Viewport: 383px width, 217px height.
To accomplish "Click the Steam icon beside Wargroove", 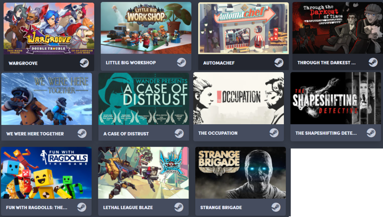I will click(84, 63).
